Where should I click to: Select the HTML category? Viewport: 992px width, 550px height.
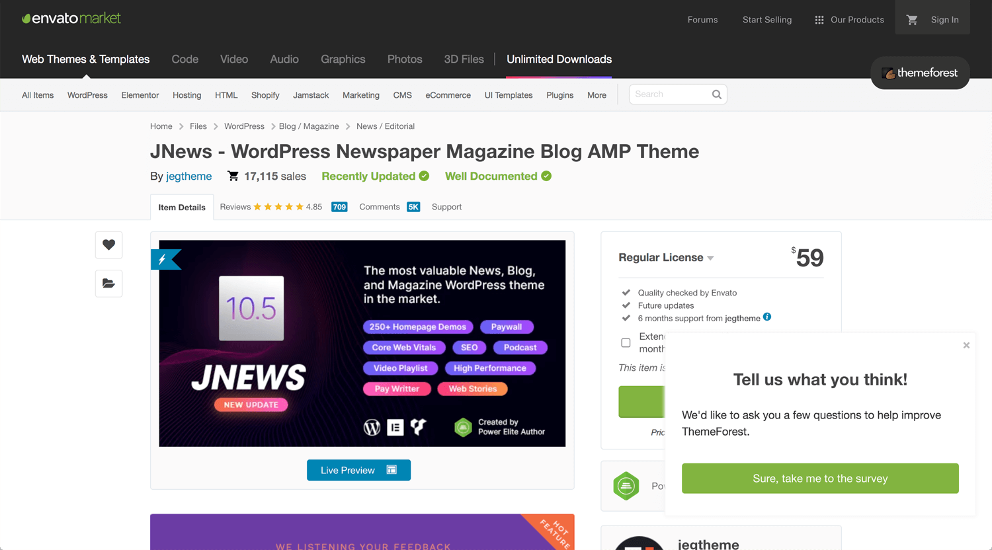tap(226, 95)
